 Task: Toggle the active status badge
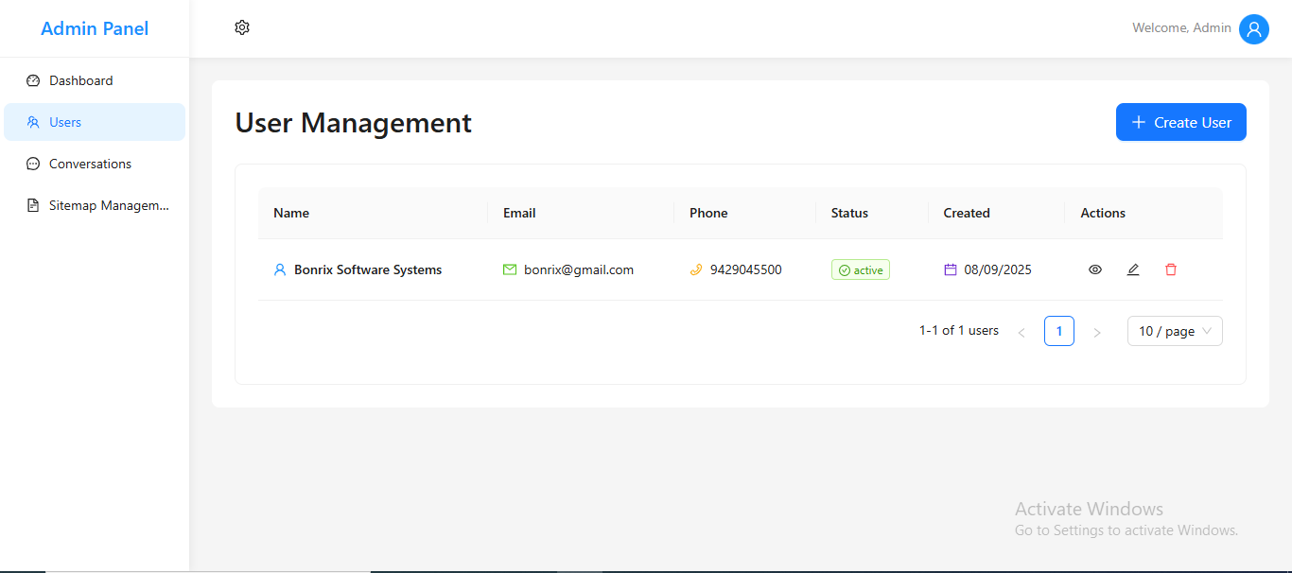coord(860,269)
